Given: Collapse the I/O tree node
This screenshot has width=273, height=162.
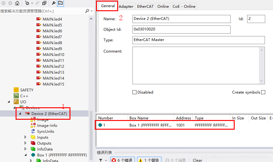Looking at the screenshot, I should click(x=9, y=102).
